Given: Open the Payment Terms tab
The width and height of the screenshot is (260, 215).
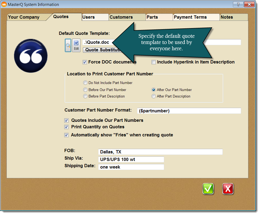Looking at the screenshot, I should [190, 17].
